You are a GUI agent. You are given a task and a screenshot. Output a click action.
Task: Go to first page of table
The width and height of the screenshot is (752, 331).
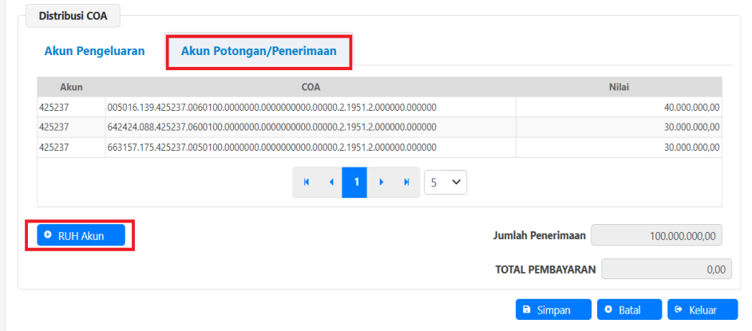(305, 182)
